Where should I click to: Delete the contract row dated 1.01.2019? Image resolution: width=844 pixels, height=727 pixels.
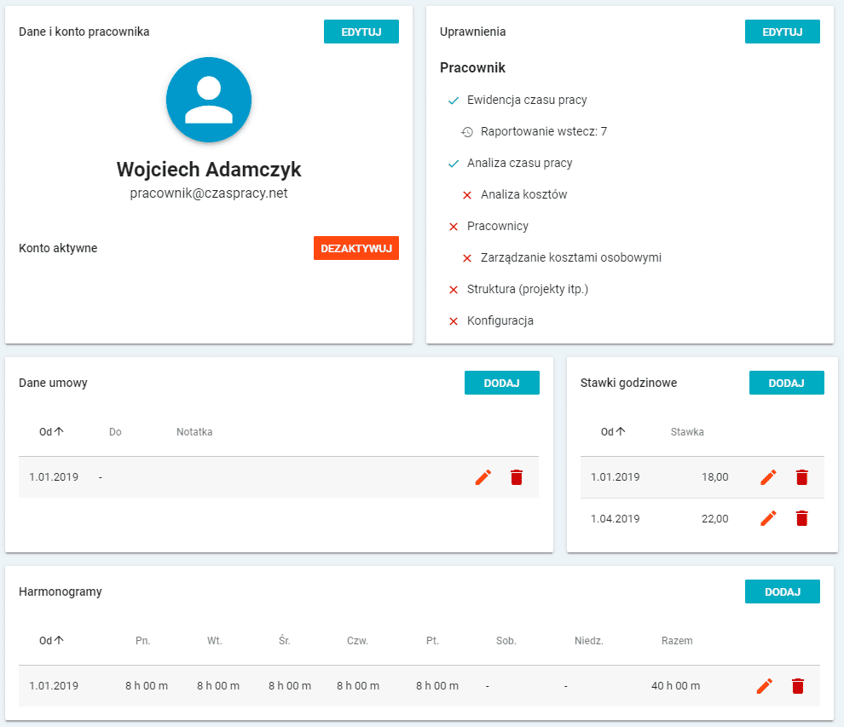[517, 477]
